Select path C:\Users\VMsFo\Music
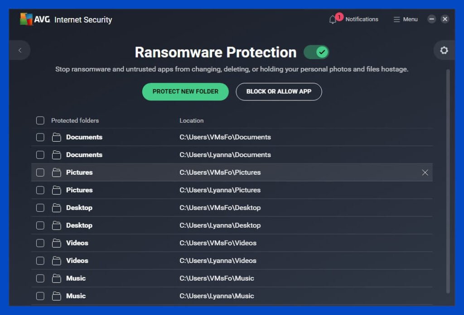464x315 pixels. tap(217, 278)
